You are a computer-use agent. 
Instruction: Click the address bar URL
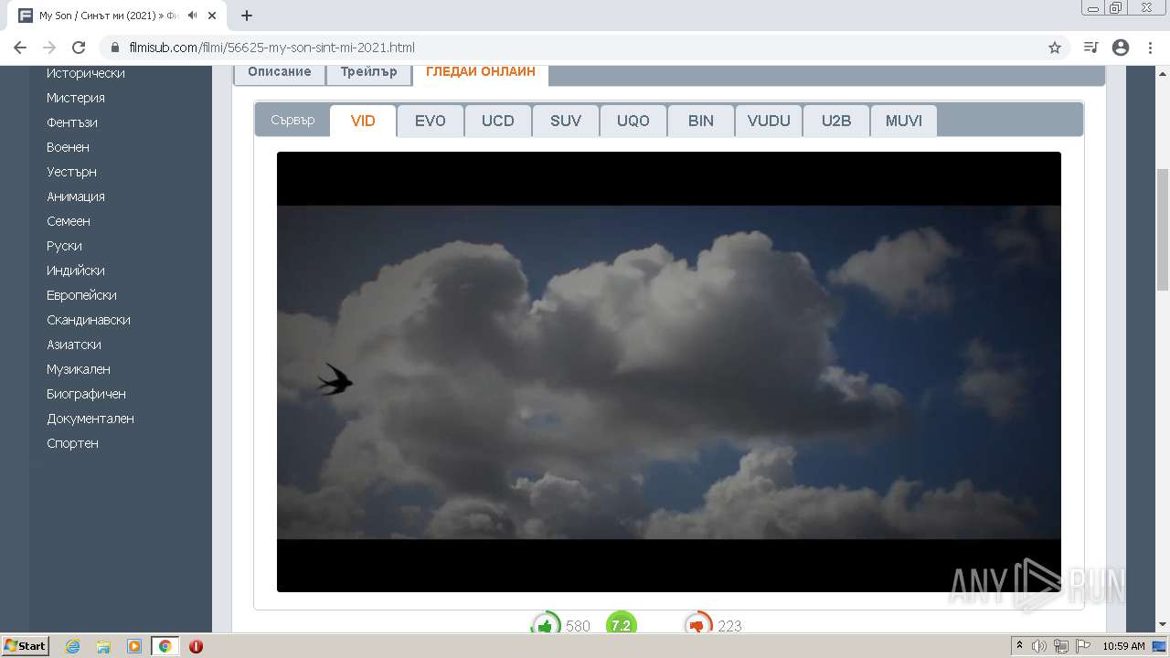tap(271, 48)
